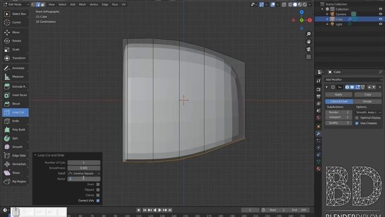
Task: Activate the Extrude Region tool
Action: (15, 87)
